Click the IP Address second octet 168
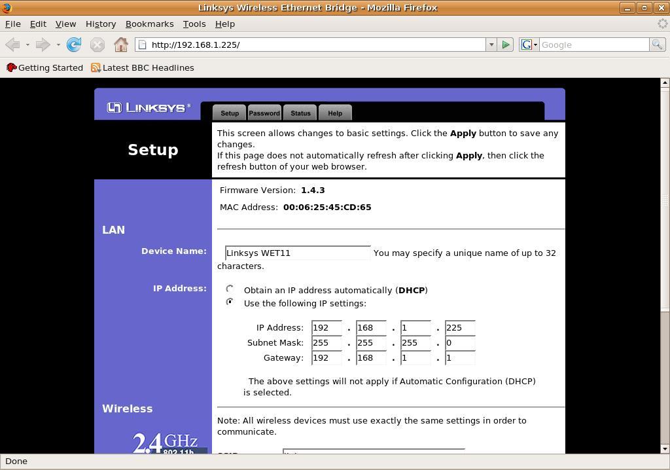The image size is (670, 470). 372,327
